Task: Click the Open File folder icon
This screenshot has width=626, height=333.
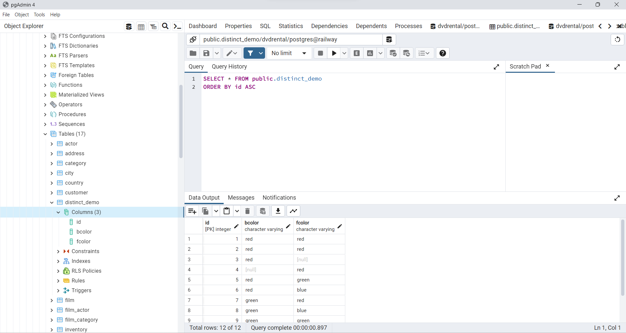Action: 193,53
